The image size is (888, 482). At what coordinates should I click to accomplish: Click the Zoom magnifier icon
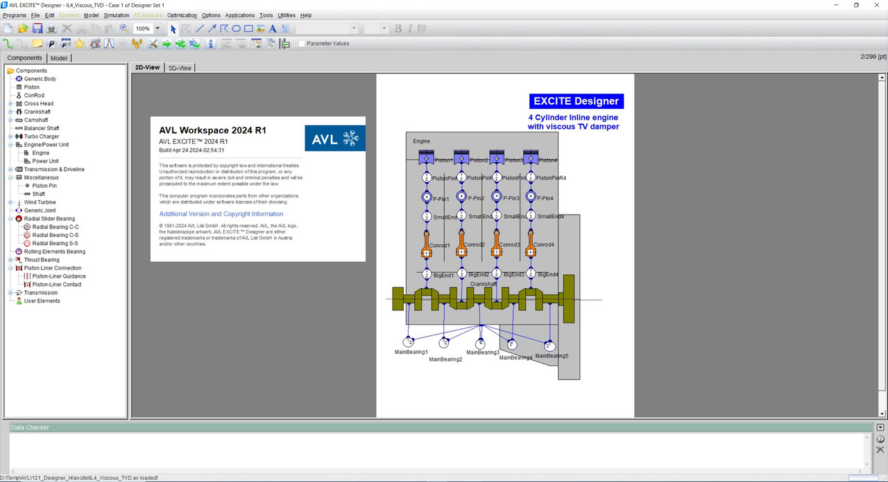pyautogui.click(x=124, y=28)
